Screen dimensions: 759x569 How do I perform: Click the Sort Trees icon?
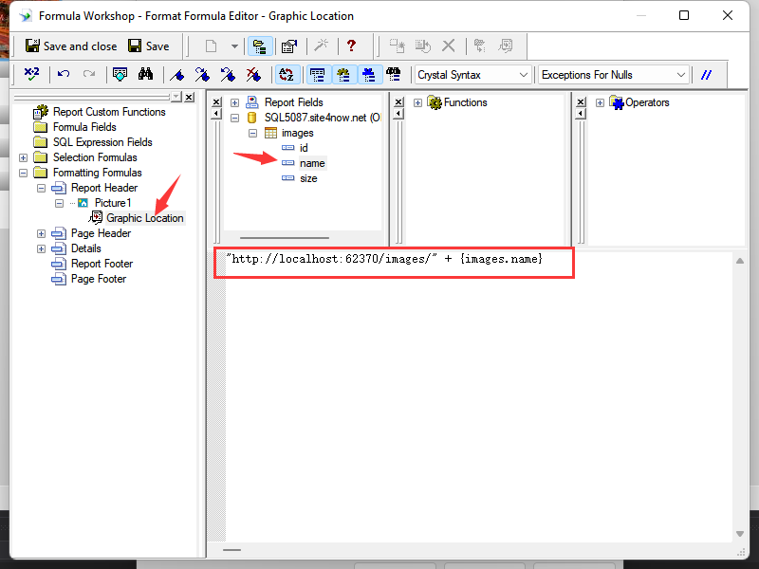pos(287,74)
